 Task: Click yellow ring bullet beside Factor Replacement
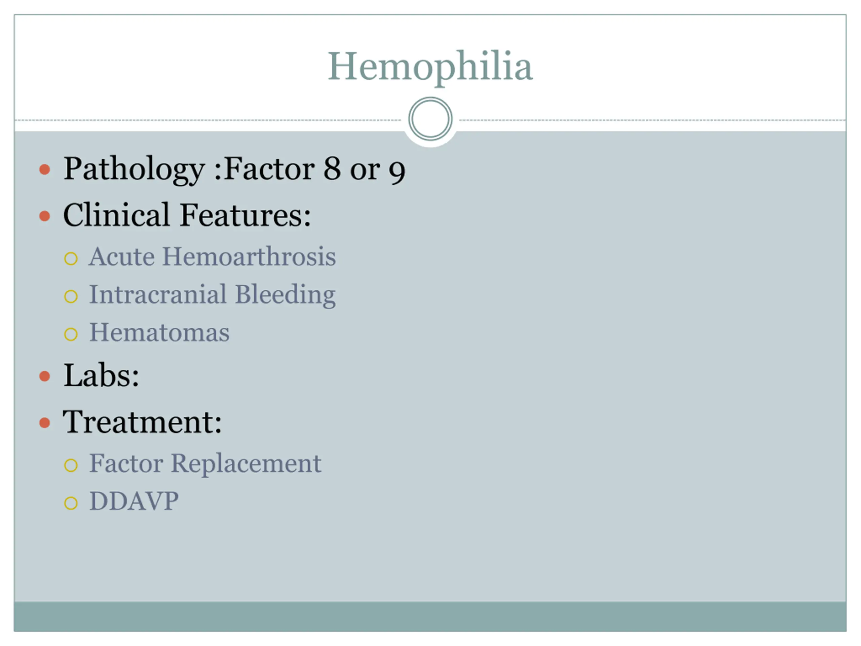[x=71, y=465]
